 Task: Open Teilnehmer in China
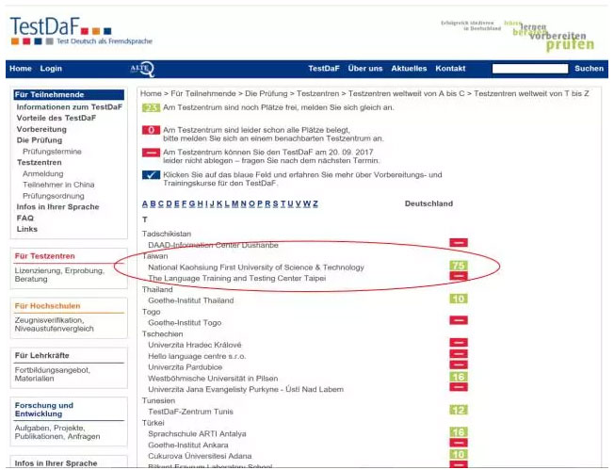(x=58, y=185)
